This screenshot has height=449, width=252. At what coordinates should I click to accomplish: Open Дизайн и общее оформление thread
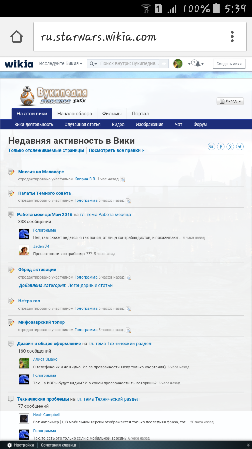coord(49,344)
